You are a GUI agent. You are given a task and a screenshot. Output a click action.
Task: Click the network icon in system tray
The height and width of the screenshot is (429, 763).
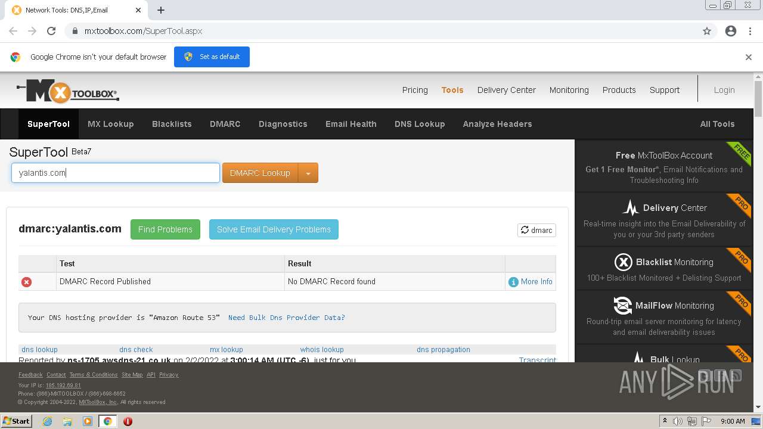[692, 421]
